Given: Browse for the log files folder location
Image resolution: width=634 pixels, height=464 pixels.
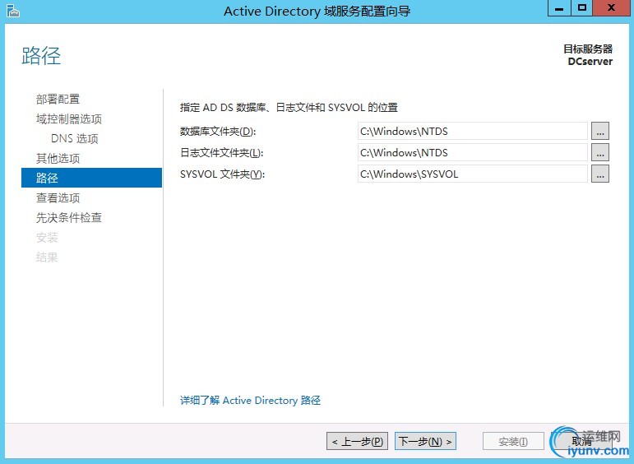Looking at the screenshot, I should click(x=600, y=152).
